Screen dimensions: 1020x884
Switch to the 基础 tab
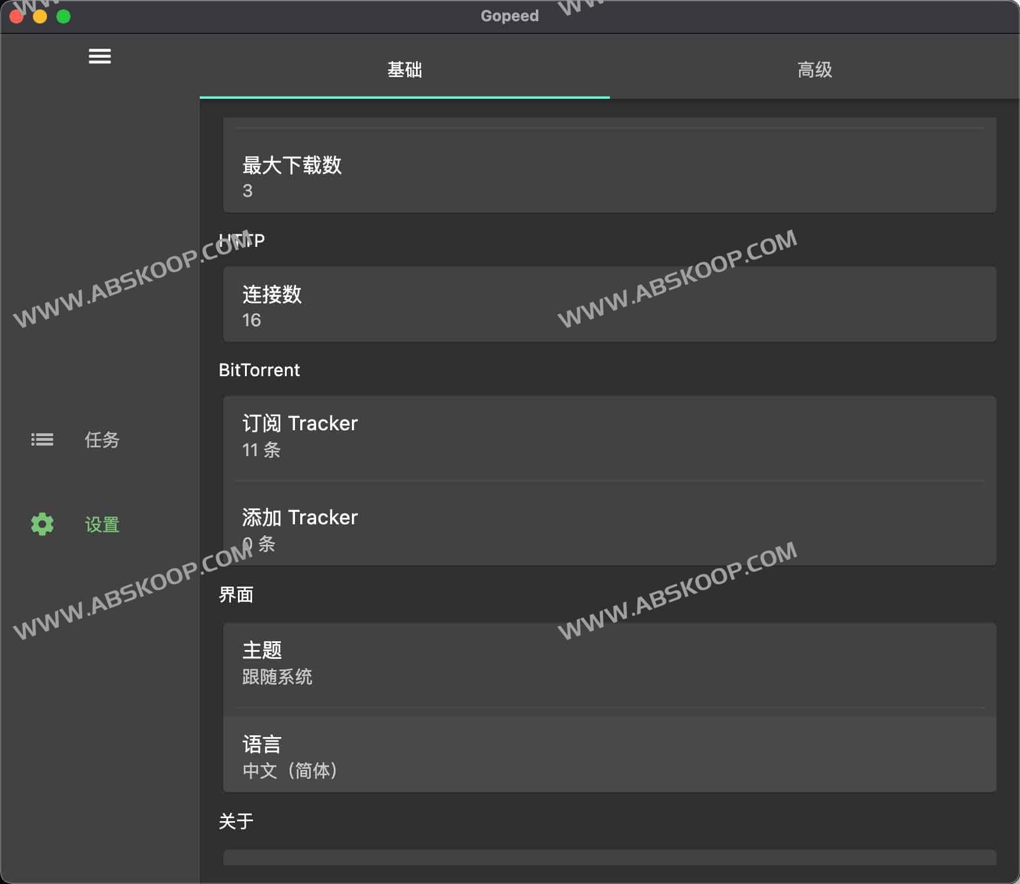pos(404,70)
